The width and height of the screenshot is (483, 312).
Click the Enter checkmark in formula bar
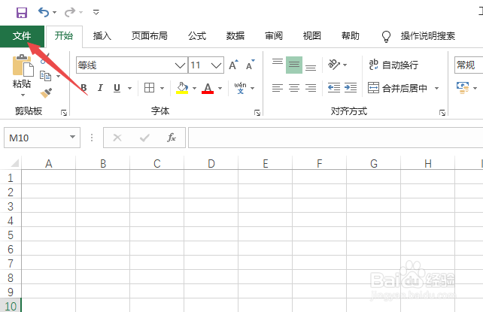click(144, 138)
